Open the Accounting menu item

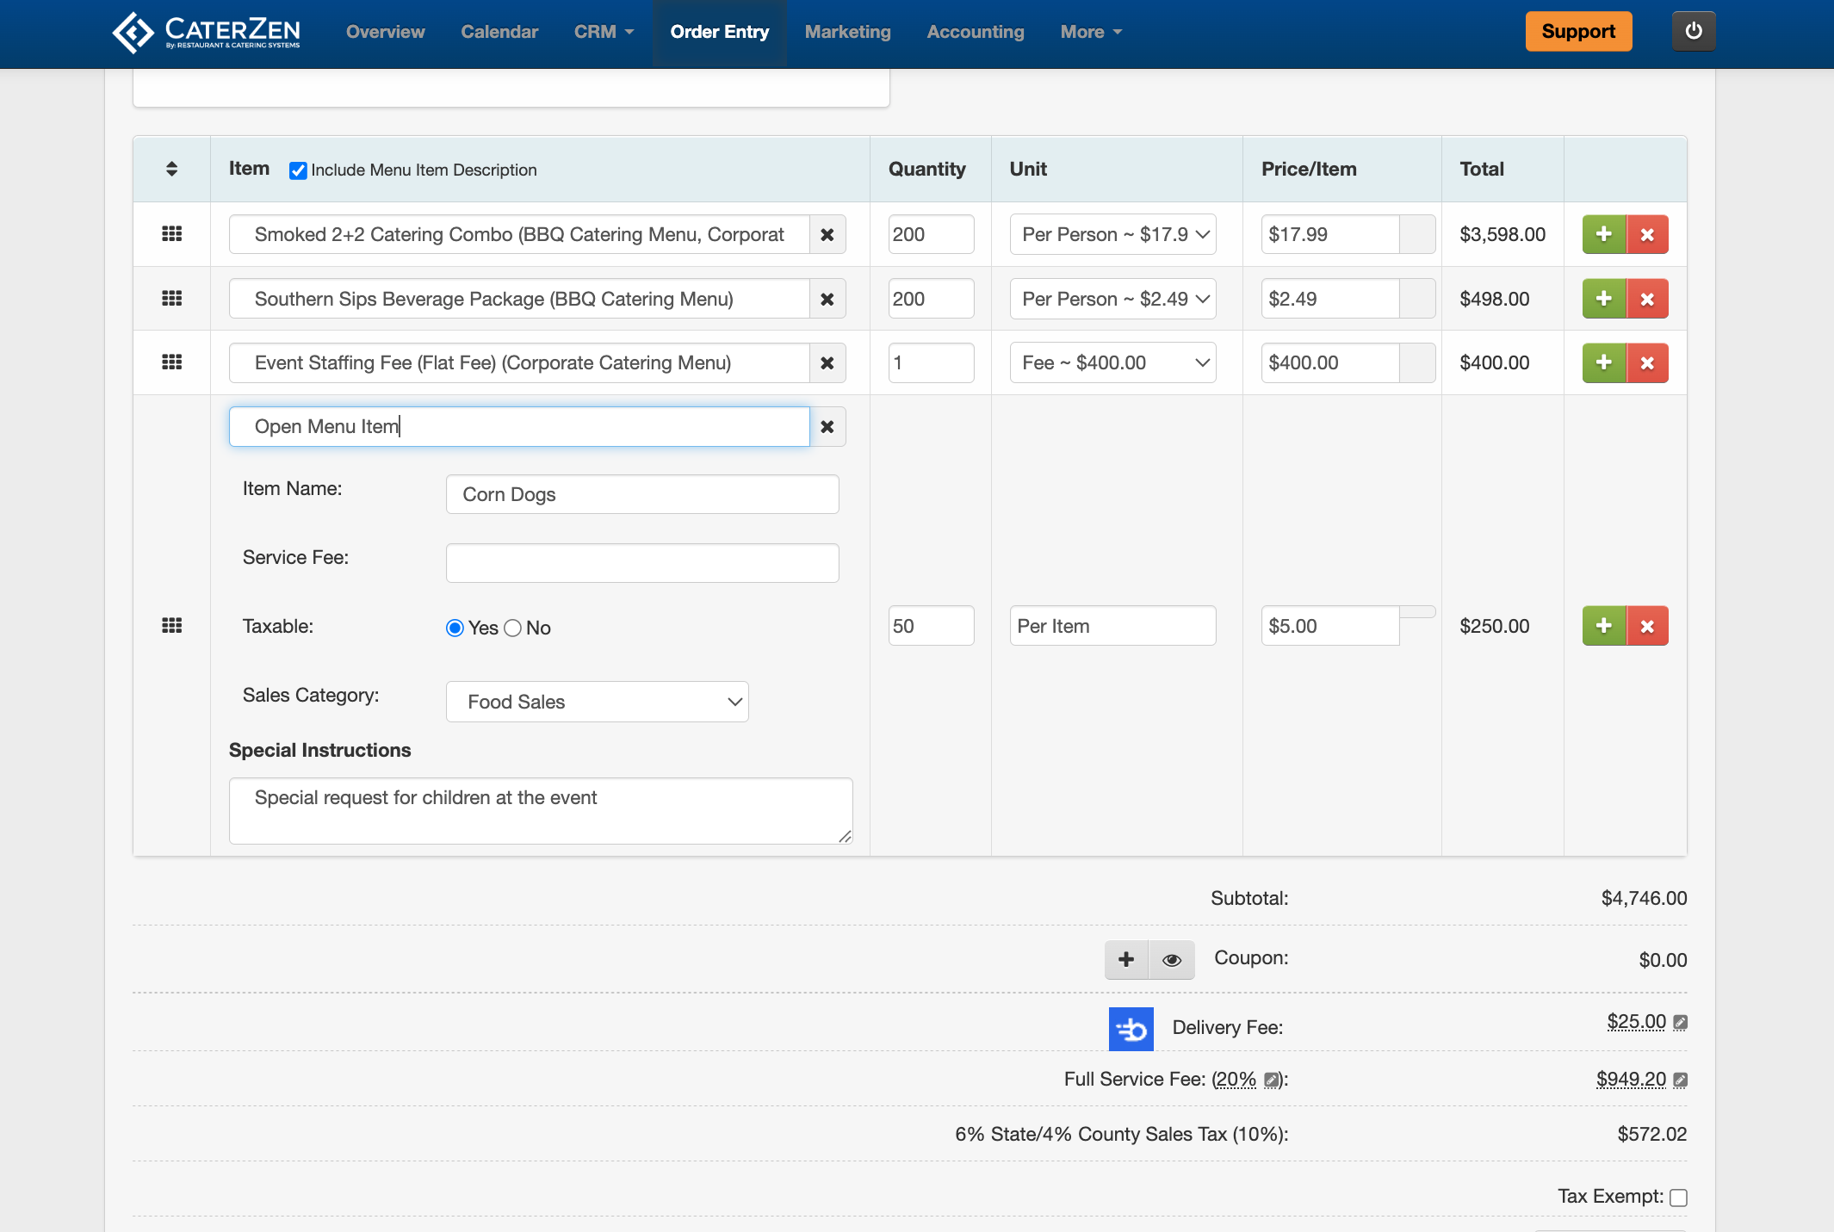975,32
